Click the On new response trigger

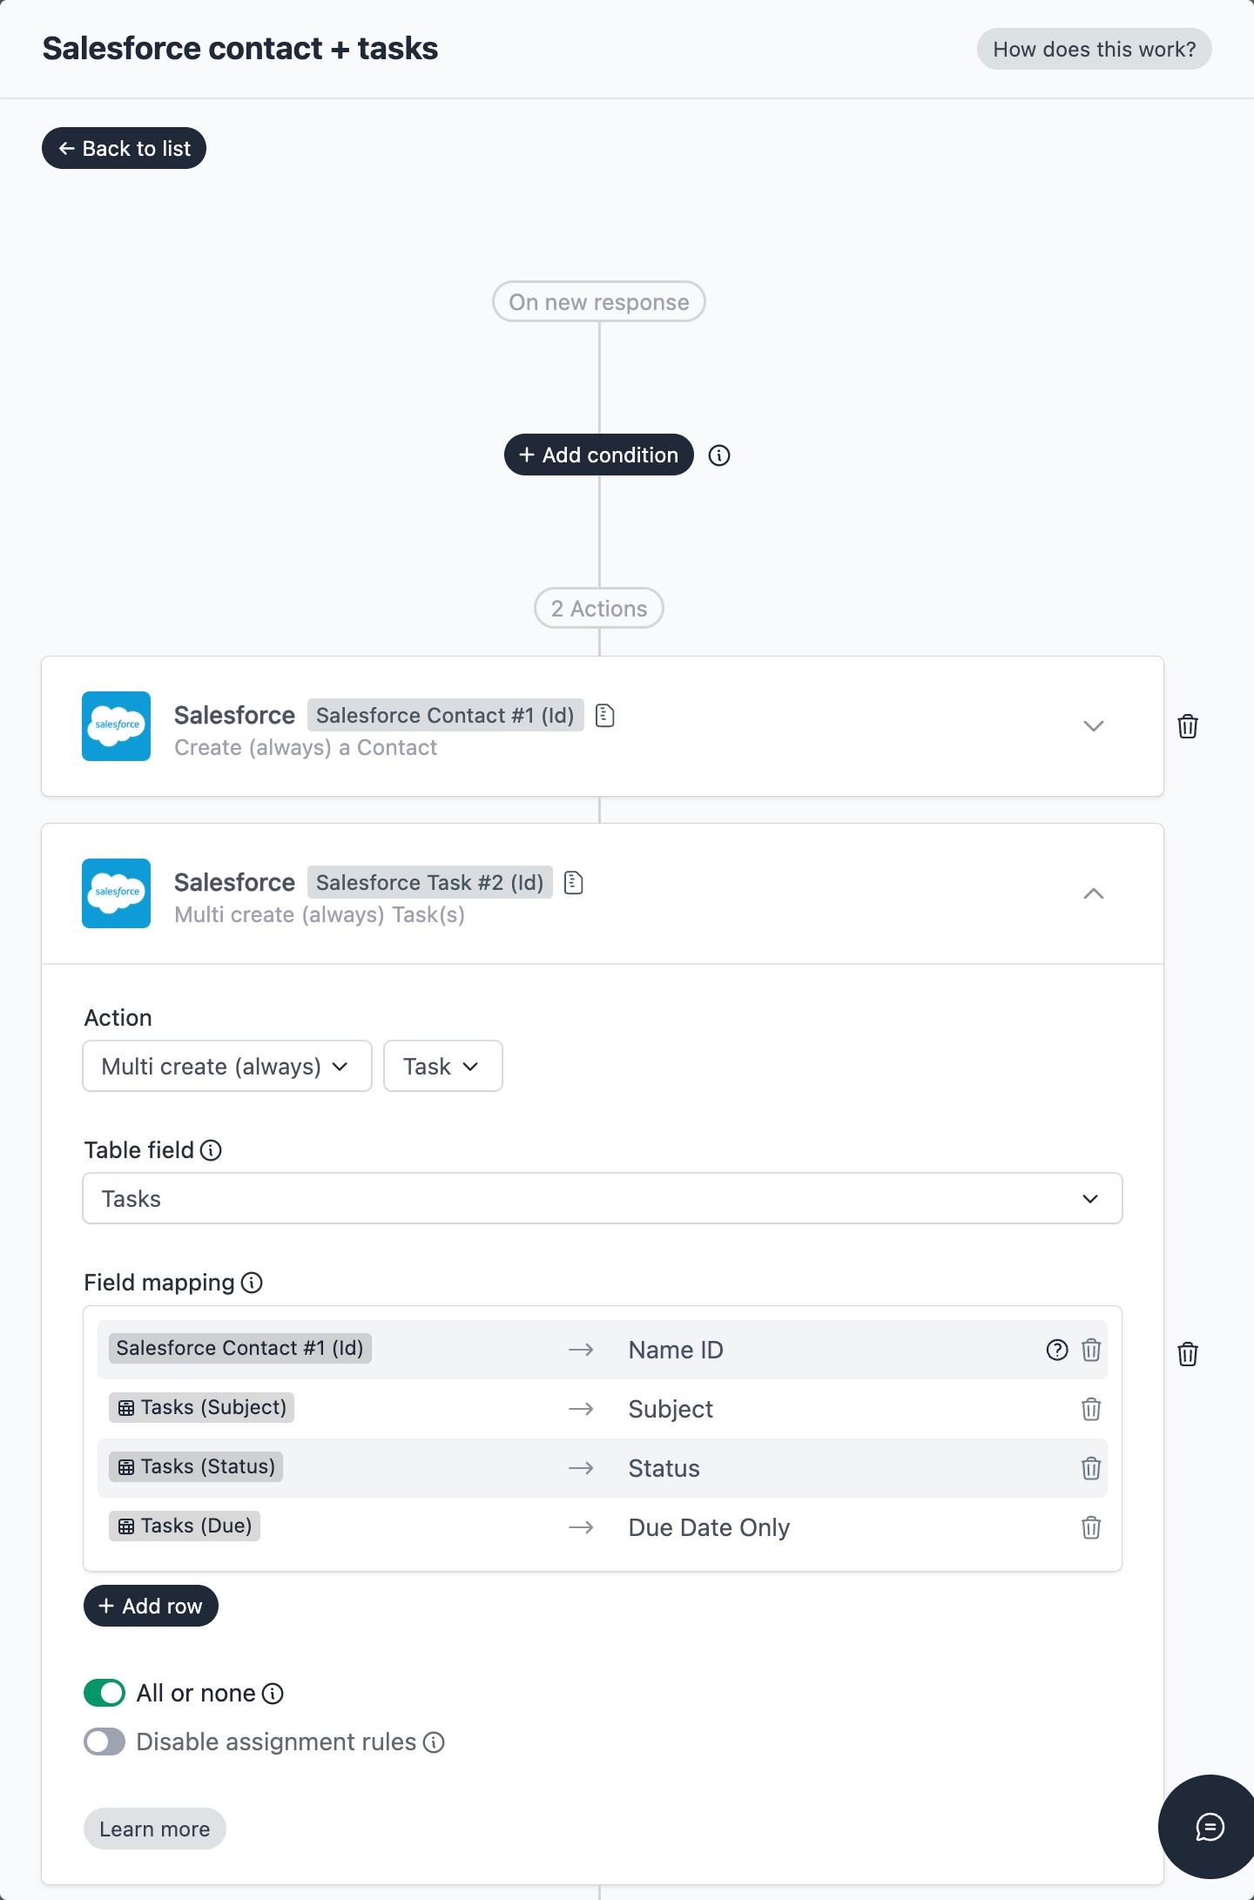click(599, 301)
